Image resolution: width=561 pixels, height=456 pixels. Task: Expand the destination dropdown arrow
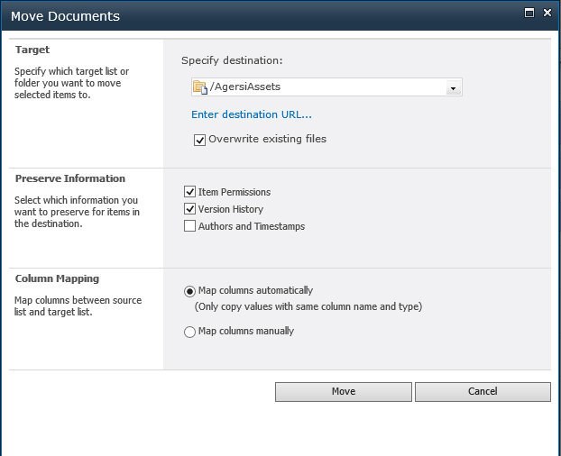coord(454,87)
